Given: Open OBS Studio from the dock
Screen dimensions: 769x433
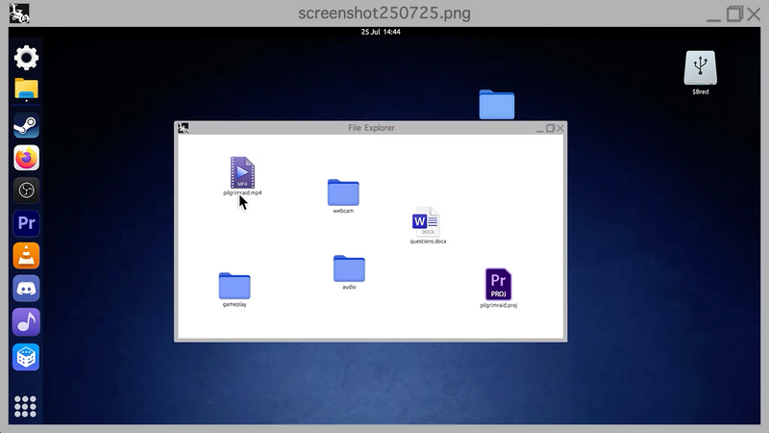Looking at the screenshot, I should pyautogui.click(x=26, y=191).
